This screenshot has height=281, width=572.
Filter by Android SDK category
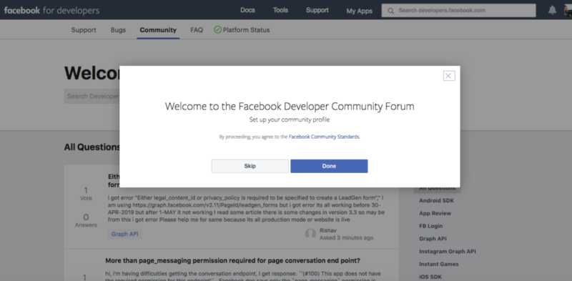tap(436, 201)
